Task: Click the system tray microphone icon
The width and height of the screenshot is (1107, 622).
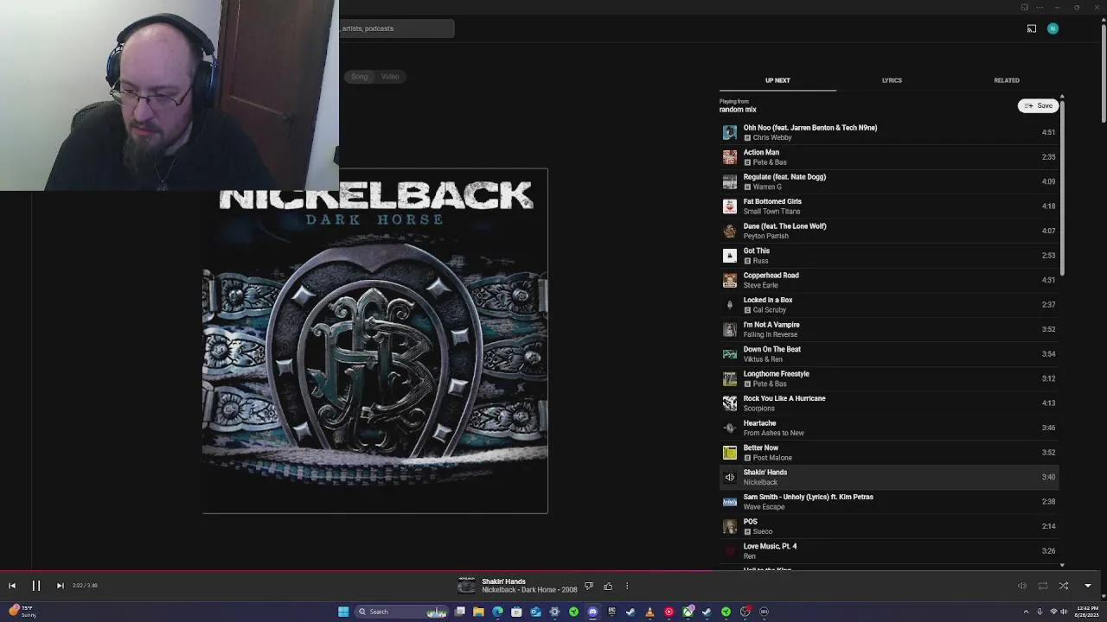Action: [1040, 612]
